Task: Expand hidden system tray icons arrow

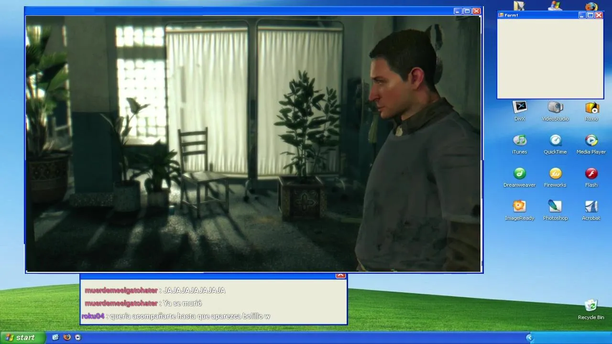Action: 529,338
